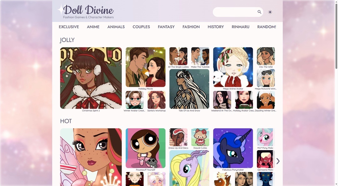
Task: Open the Christmas Spirit 2 game thumbnail
Action: click(91, 78)
